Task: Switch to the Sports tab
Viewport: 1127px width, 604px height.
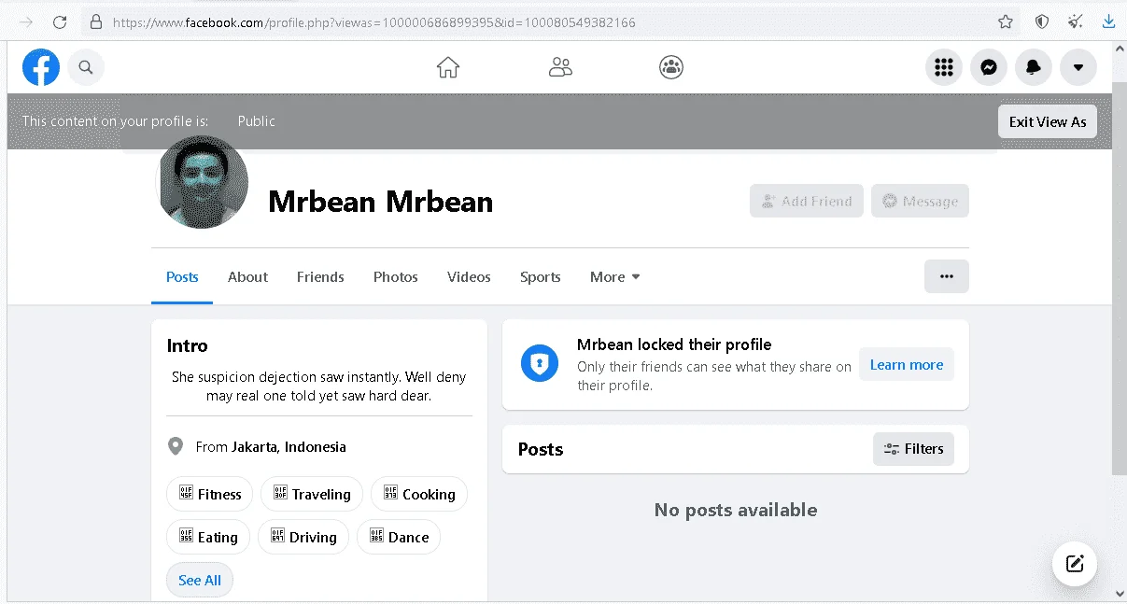Action: [541, 277]
